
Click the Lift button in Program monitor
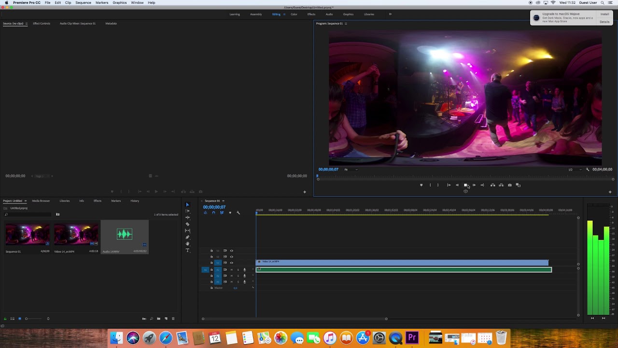coord(492,185)
